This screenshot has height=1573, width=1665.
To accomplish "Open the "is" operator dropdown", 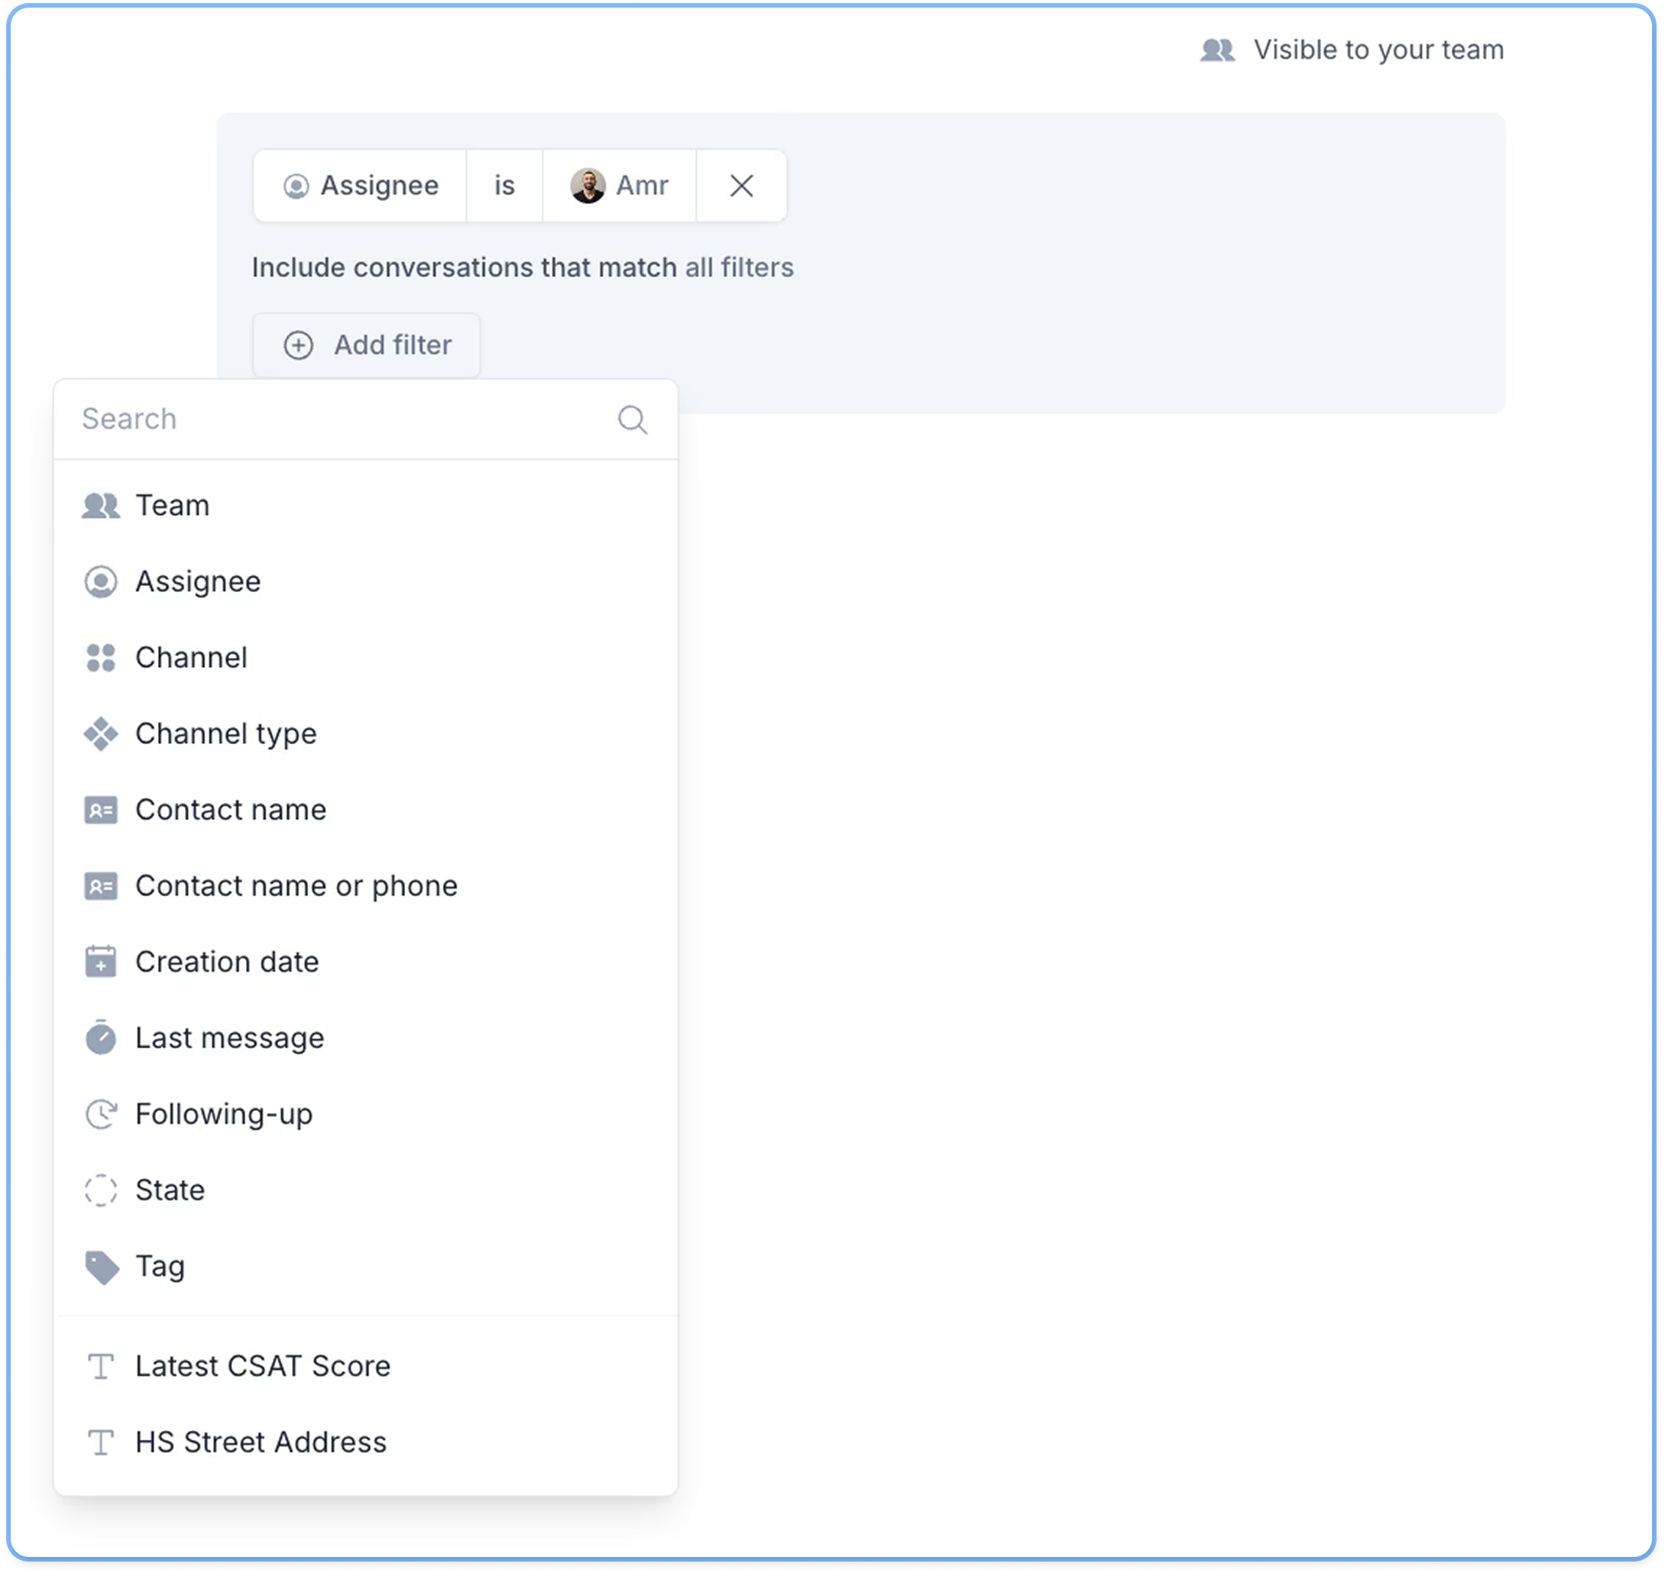I will click(504, 186).
